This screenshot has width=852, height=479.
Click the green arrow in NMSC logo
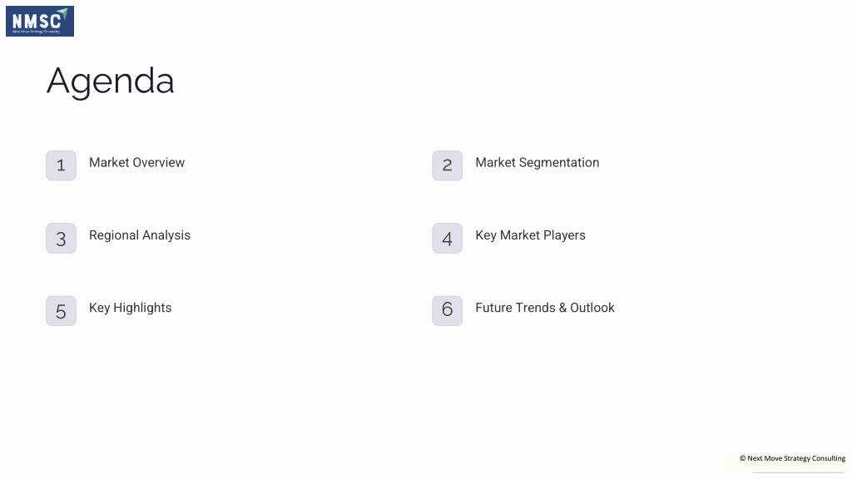[63, 12]
